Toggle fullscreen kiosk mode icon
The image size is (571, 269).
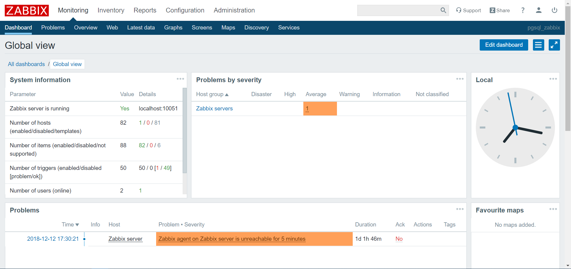[554, 45]
